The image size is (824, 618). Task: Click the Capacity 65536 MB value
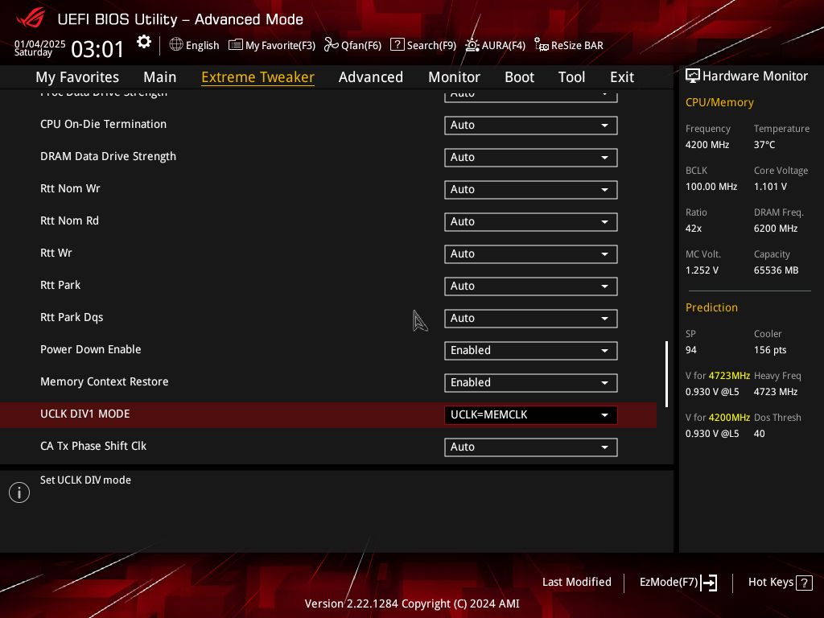click(777, 270)
